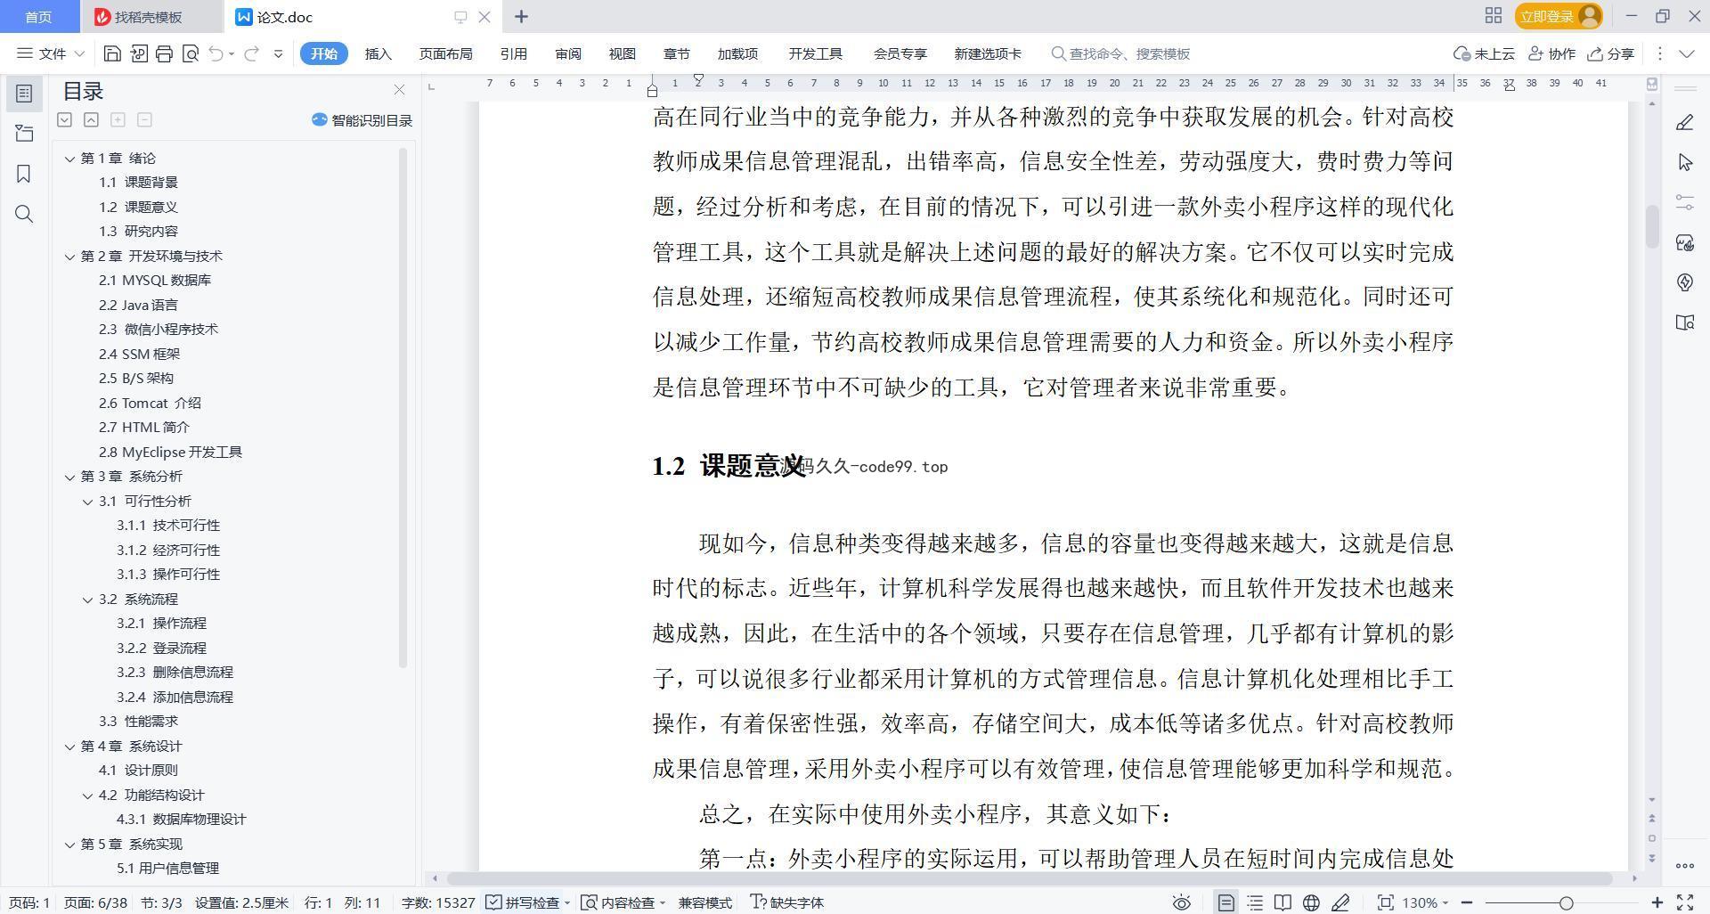Open the heading level dropdown icon in 目录 panel
The height and width of the screenshot is (914, 1710).
point(64,119)
